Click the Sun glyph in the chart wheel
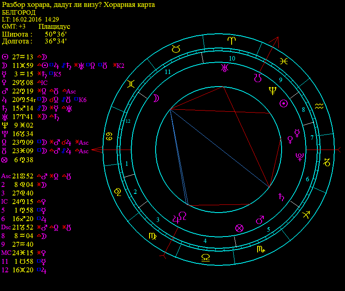 284,103
